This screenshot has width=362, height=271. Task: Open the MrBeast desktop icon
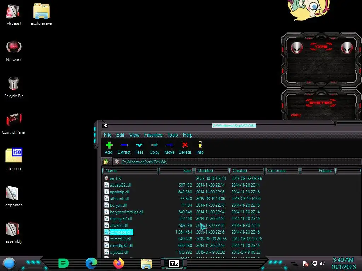pyautogui.click(x=14, y=14)
